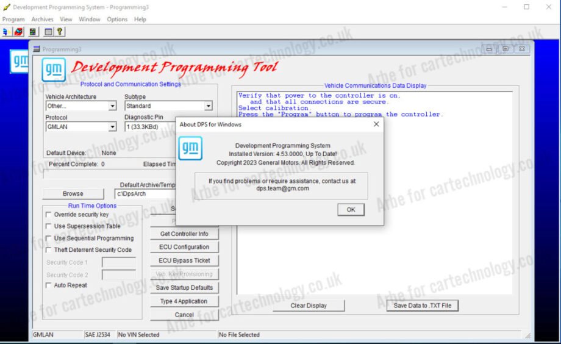
Task: Open the Program menu
Action: [x=13, y=20]
